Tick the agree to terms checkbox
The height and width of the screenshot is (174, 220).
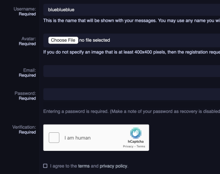[45, 166]
